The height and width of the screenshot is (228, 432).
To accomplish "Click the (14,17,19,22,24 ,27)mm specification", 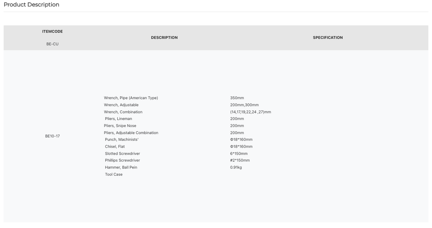I will pos(251,112).
